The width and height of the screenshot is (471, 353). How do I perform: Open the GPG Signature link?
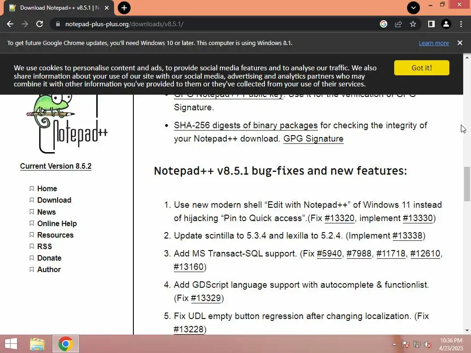(x=313, y=139)
